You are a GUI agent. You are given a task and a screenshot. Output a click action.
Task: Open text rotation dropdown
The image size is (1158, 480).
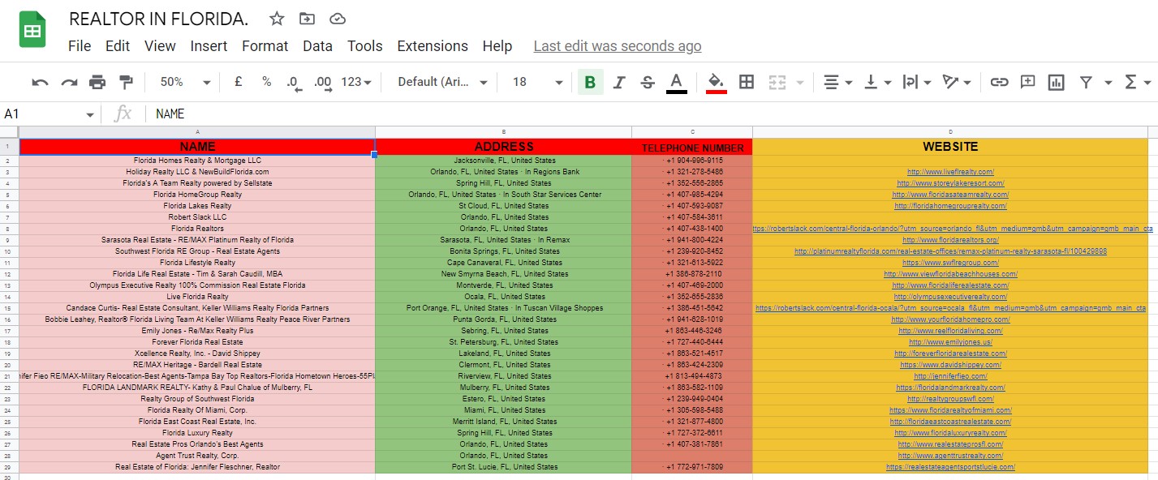(957, 82)
